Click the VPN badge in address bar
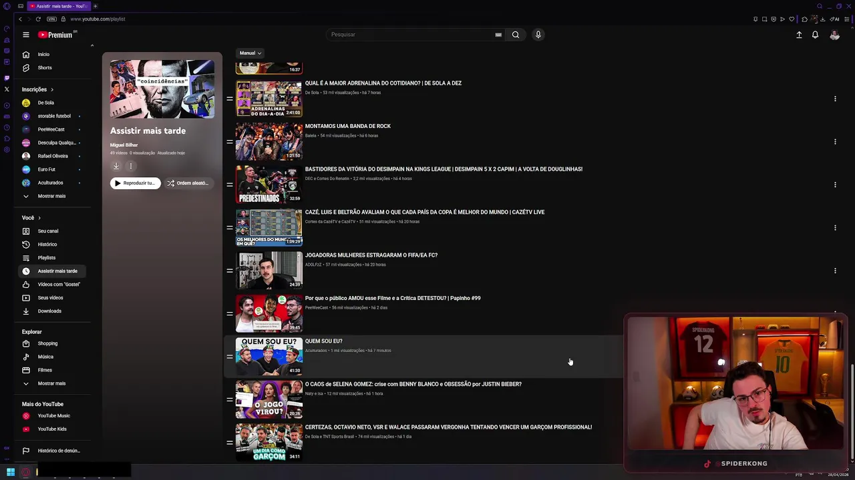Image resolution: width=855 pixels, height=480 pixels. click(52, 19)
